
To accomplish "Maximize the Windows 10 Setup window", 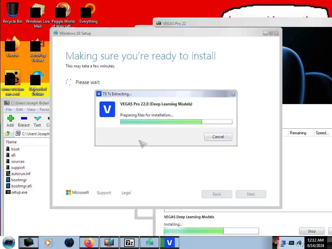I will (x=271, y=33).
